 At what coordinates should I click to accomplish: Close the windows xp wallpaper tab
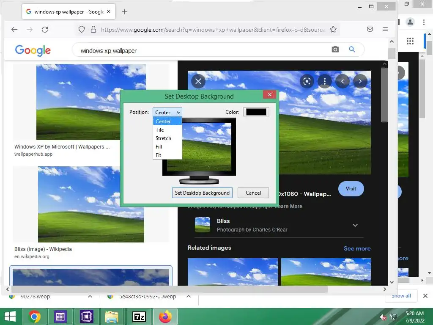(109, 11)
